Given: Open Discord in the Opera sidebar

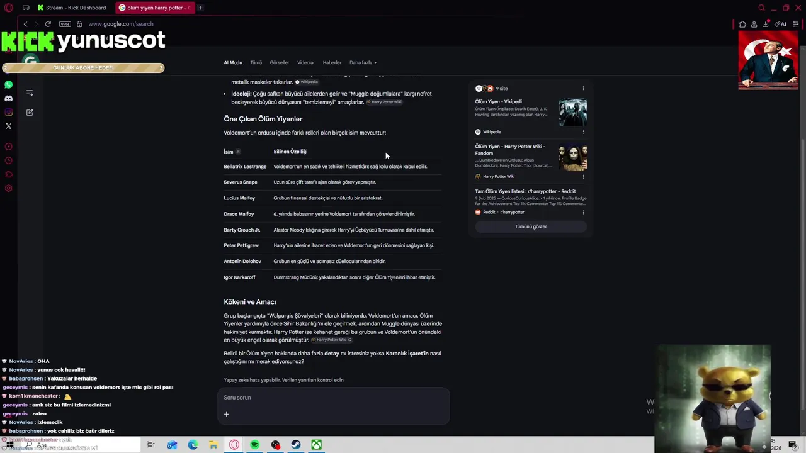Looking at the screenshot, I should (8, 98).
